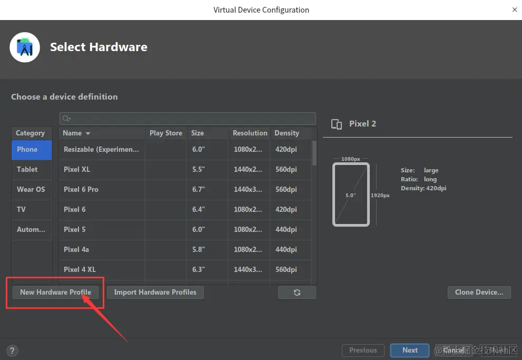Click the Size column header
The image size is (522, 360).
pos(208,133)
